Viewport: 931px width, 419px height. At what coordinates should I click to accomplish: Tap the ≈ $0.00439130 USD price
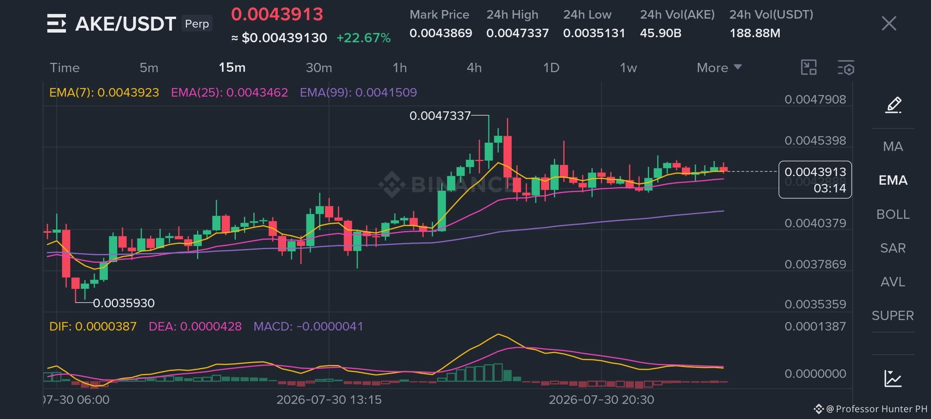279,38
